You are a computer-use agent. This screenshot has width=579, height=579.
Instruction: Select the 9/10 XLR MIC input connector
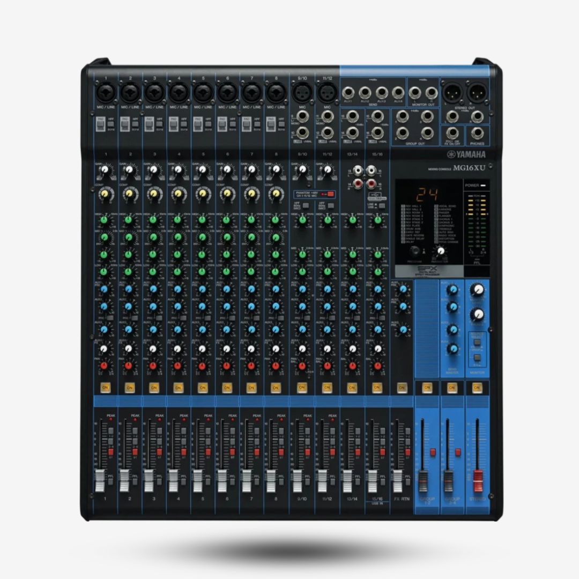coord(302,92)
